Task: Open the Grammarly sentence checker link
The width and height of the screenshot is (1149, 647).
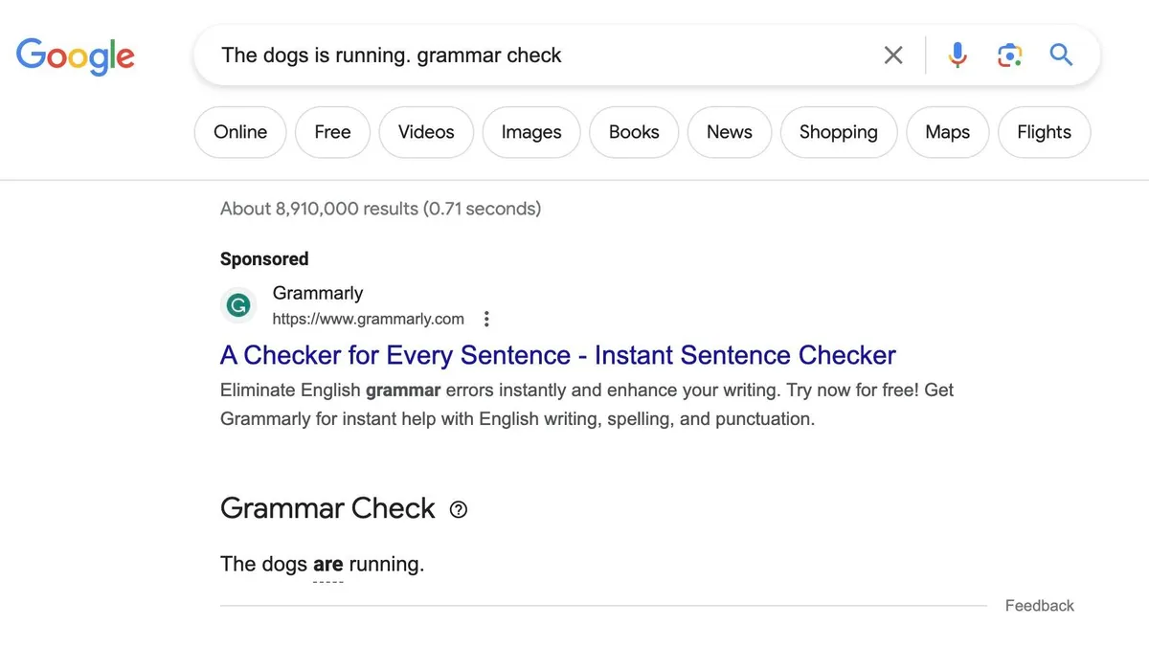Action: coord(557,354)
